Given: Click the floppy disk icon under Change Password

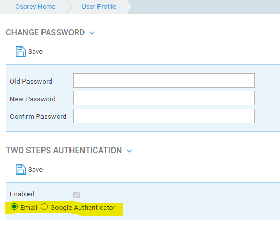Looking at the screenshot, I should (21, 51).
